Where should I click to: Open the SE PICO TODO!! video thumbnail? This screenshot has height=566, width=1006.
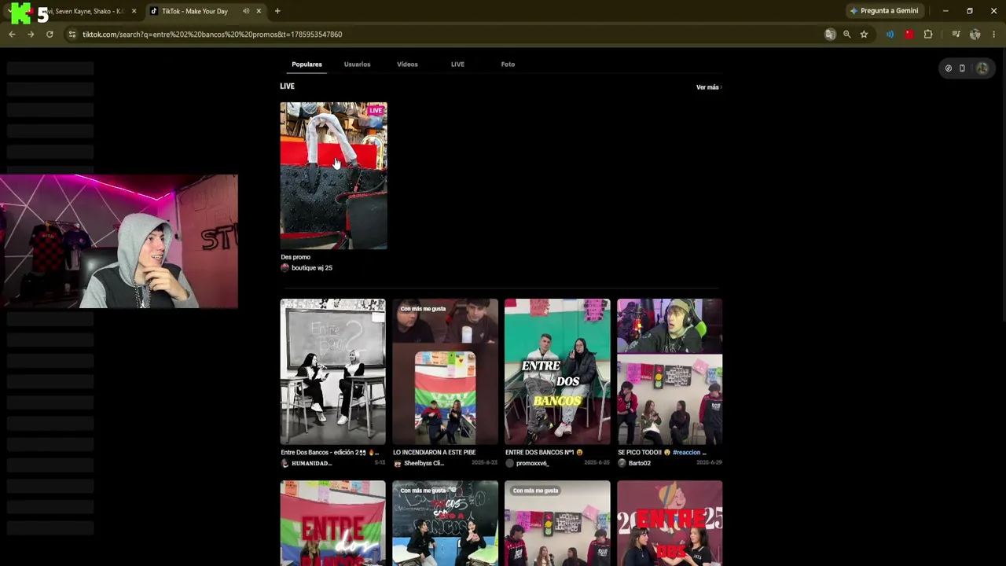[670, 372]
